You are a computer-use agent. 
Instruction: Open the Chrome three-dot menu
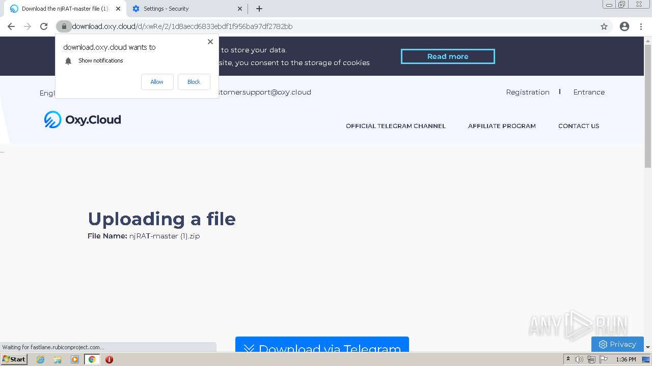(x=641, y=26)
